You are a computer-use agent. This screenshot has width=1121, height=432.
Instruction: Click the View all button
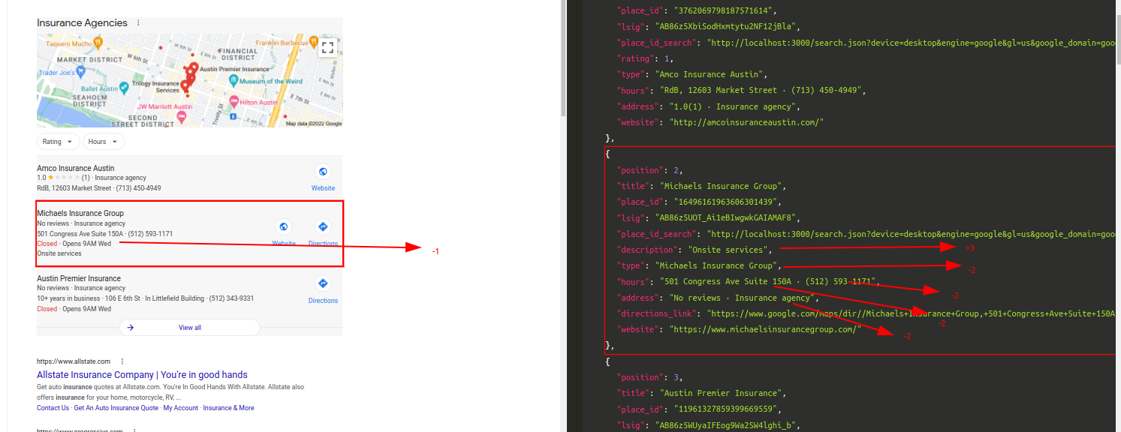coord(190,328)
